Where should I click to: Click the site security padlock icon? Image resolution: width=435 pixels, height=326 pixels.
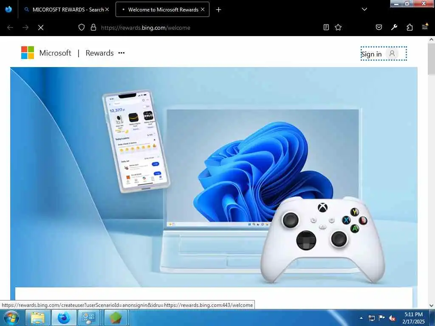(x=93, y=27)
